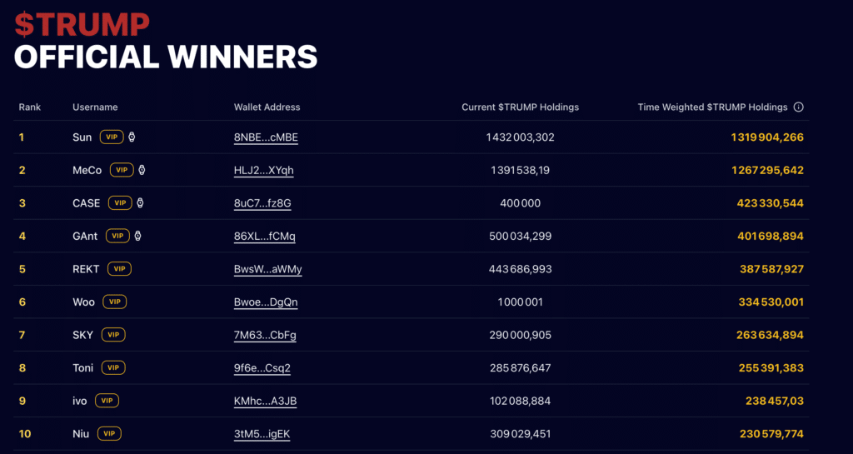Open wallet address 8NBE...cMBE
This screenshot has height=454, width=853.
pyautogui.click(x=266, y=137)
